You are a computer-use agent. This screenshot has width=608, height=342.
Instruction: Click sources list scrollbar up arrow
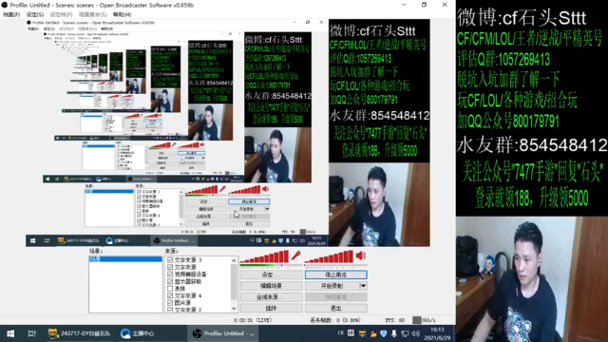(234, 260)
